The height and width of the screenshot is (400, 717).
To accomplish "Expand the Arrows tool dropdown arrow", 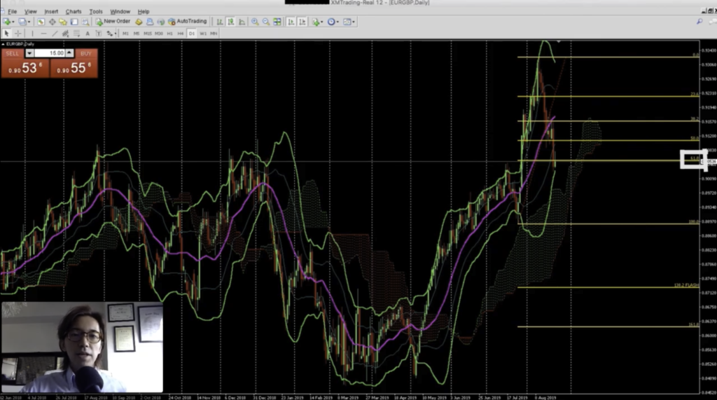I will tap(116, 34).
